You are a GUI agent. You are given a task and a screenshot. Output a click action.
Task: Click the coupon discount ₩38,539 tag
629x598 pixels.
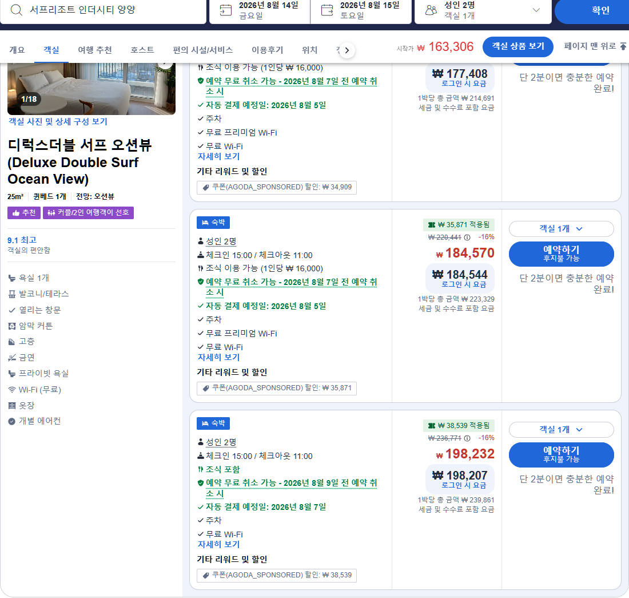click(x=276, y=575)
